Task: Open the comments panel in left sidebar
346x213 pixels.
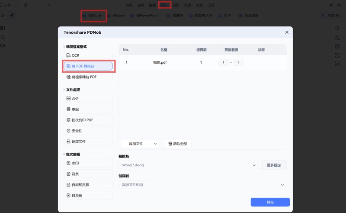Action: tap(3, 46)
